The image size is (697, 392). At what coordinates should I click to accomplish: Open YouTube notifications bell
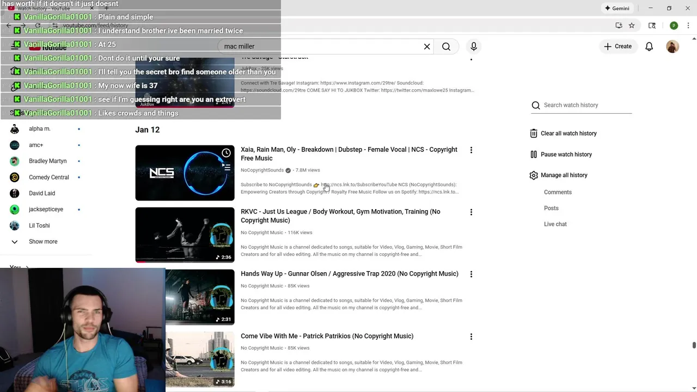[x=649, y=46]
